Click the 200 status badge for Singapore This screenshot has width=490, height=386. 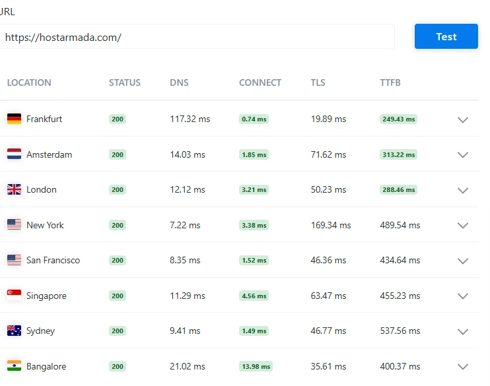coord(118,296)
